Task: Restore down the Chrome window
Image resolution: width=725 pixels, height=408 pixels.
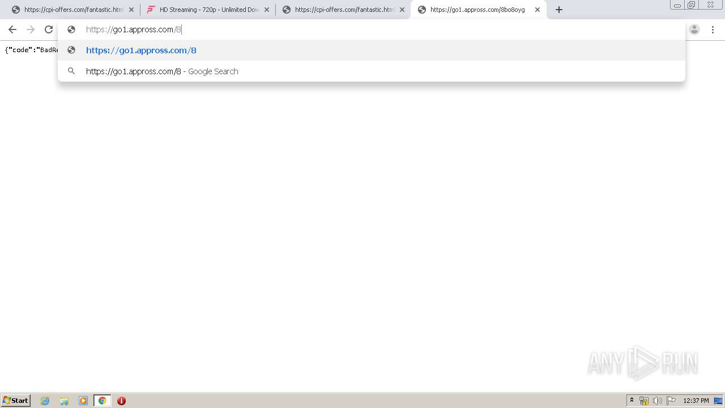Action: click(692, 5)
